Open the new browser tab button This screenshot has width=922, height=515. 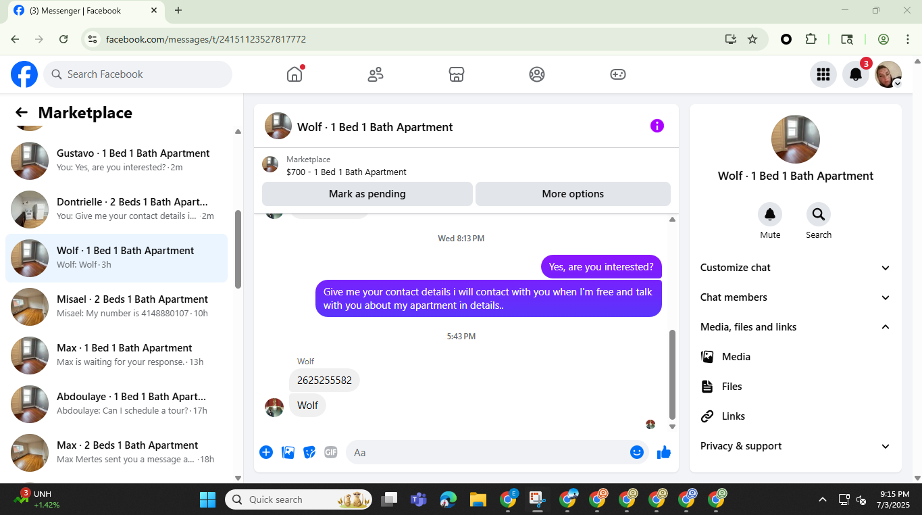point(178,10)
